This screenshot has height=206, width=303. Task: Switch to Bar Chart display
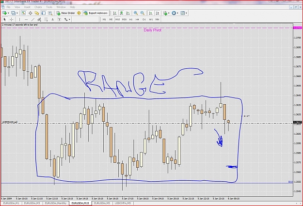point(114,13)
